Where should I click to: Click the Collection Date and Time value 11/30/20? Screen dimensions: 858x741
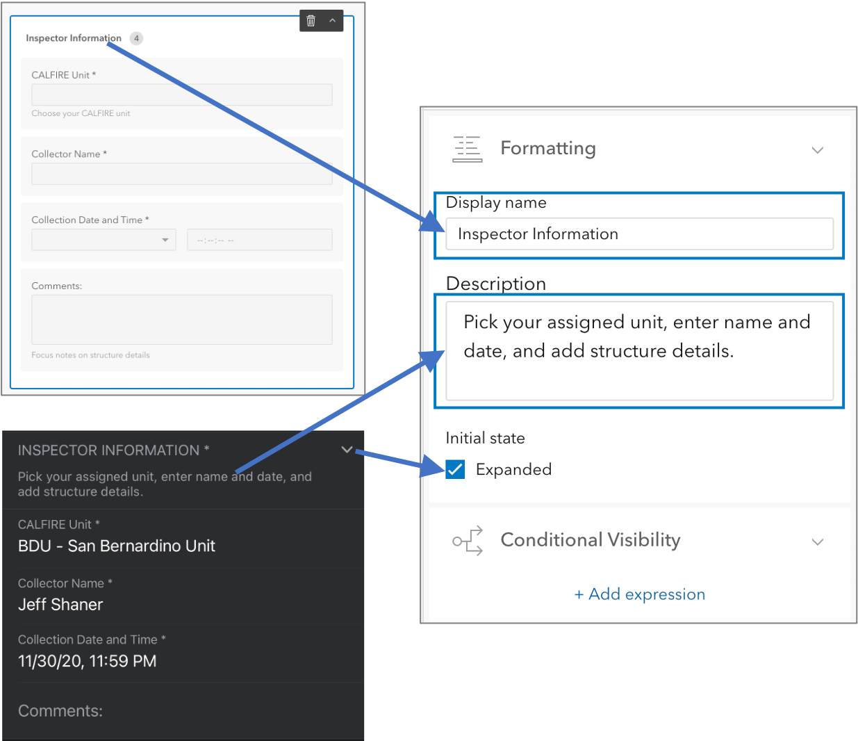pyautogui.click(x=87, y=661)
